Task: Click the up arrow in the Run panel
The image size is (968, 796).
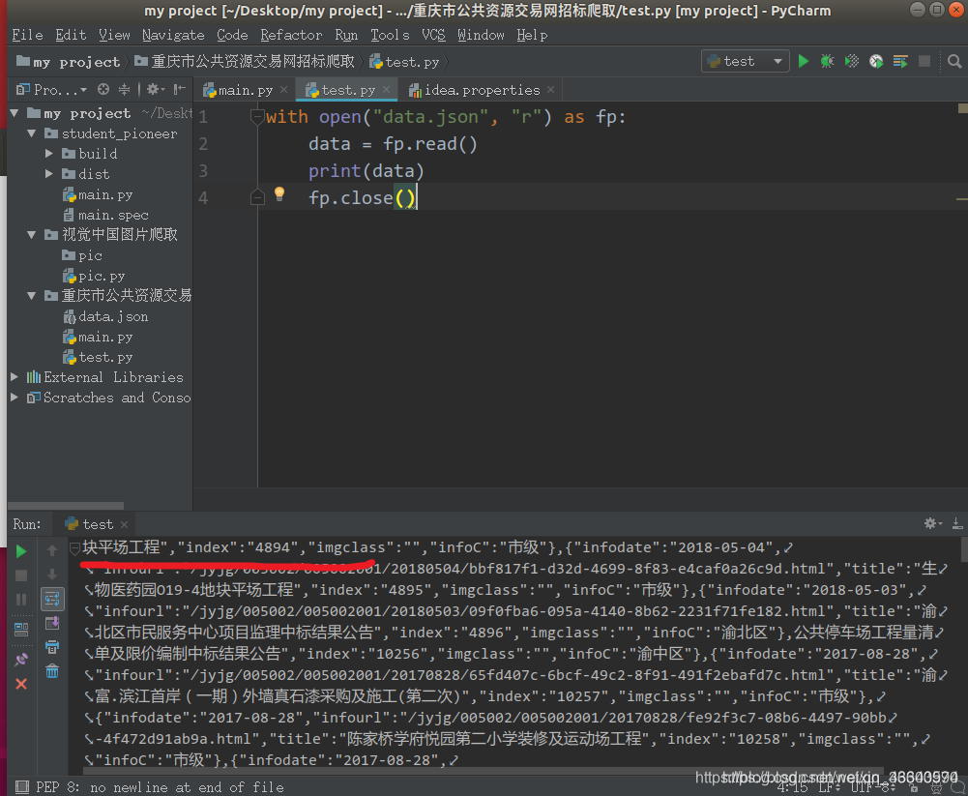Action: click(52, 550)
